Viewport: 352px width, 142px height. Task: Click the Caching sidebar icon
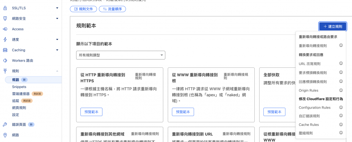[x=5, y=50]
